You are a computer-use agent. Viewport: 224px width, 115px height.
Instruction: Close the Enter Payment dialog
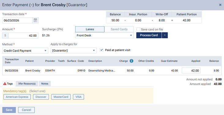[220, 5]
